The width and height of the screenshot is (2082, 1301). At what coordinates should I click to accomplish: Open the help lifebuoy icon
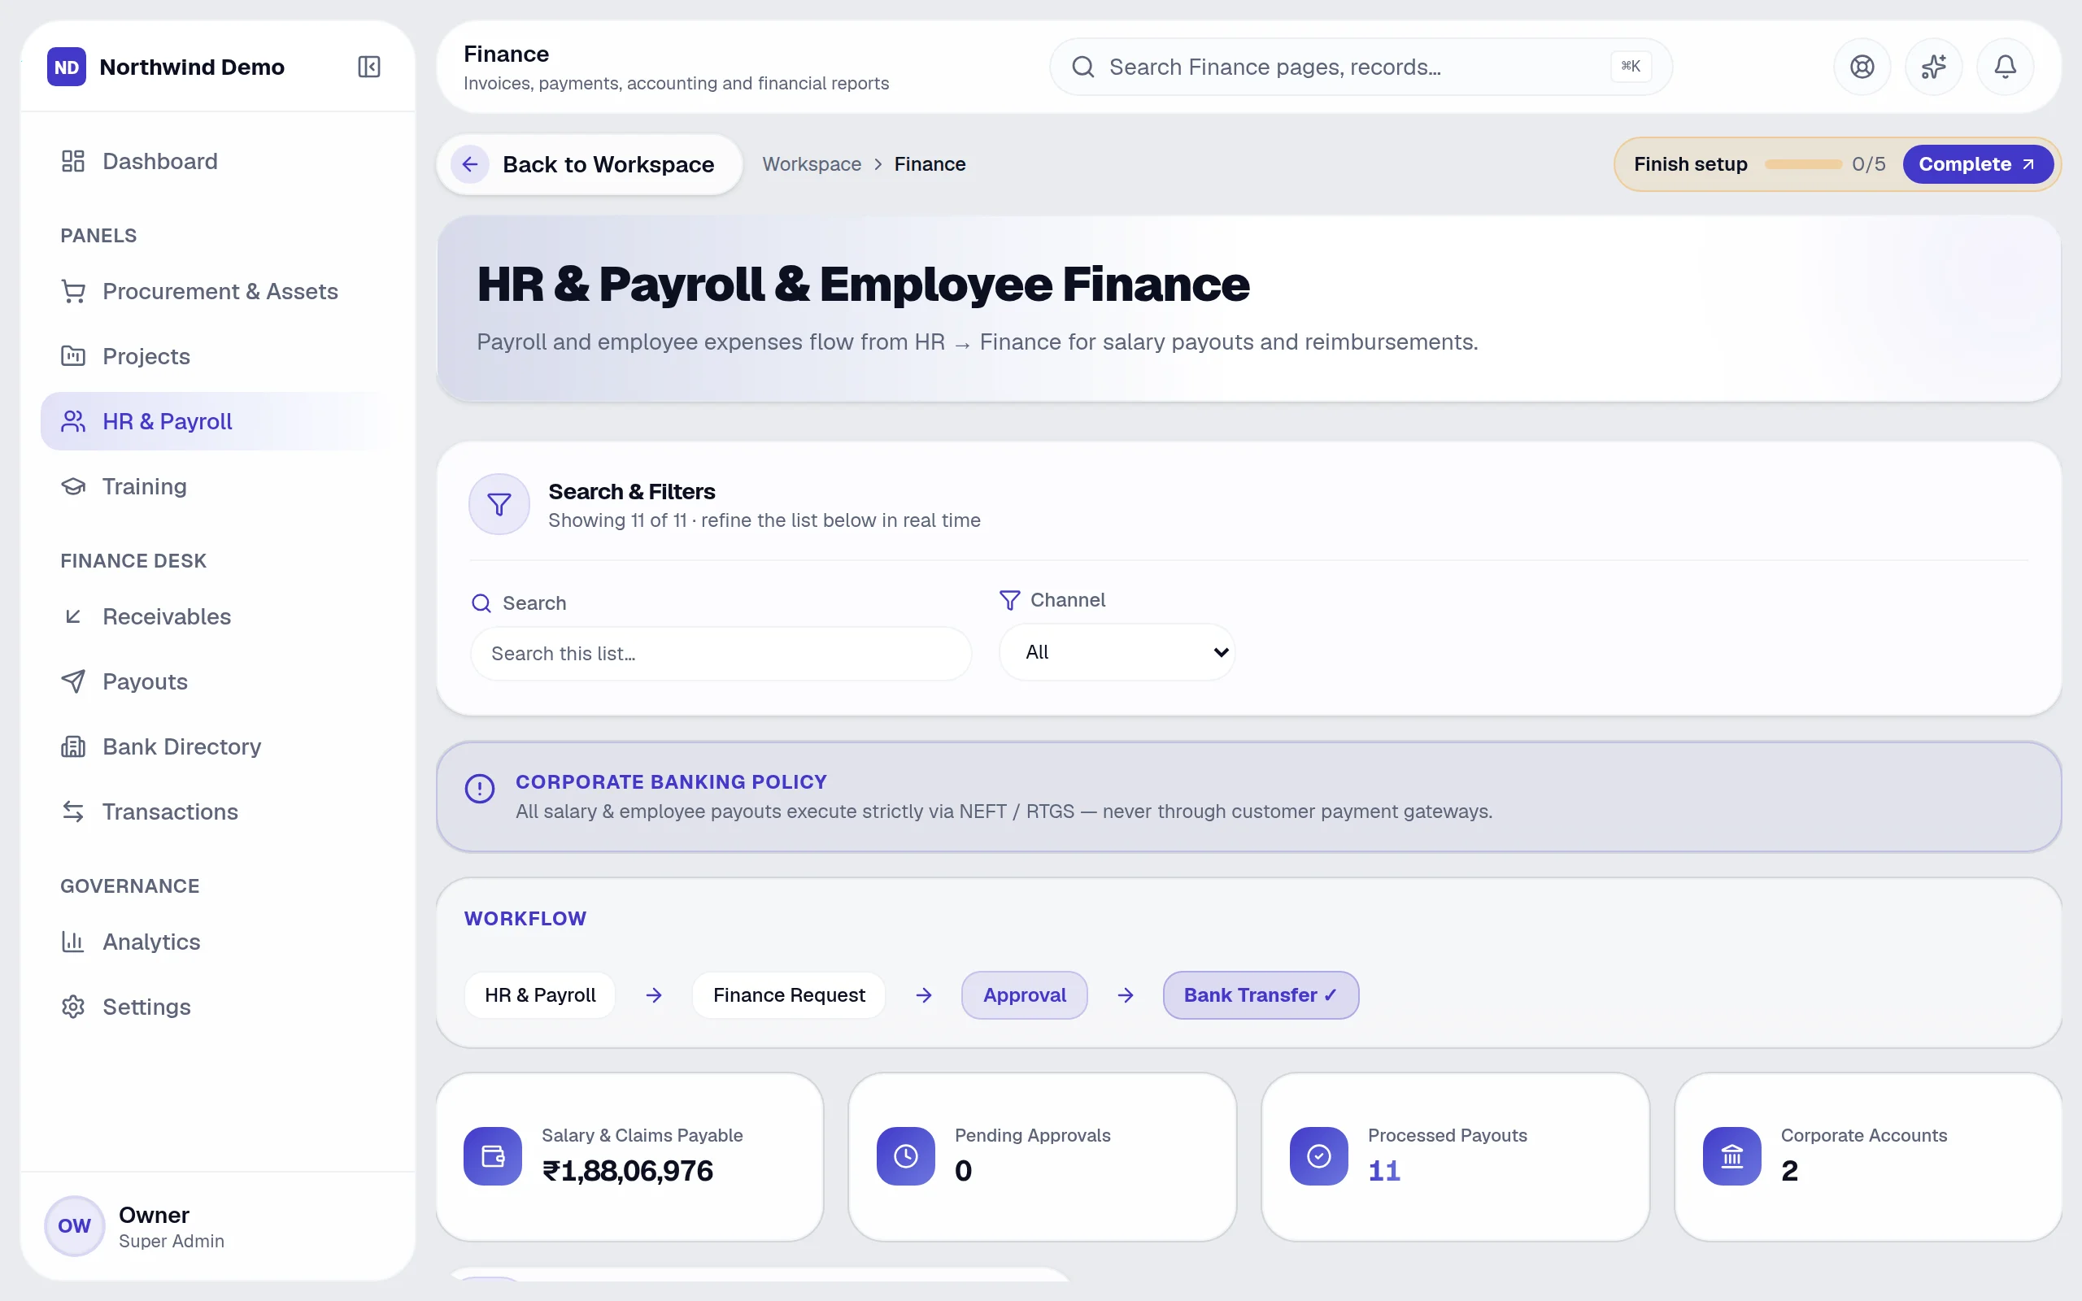tap(1862, 66)
